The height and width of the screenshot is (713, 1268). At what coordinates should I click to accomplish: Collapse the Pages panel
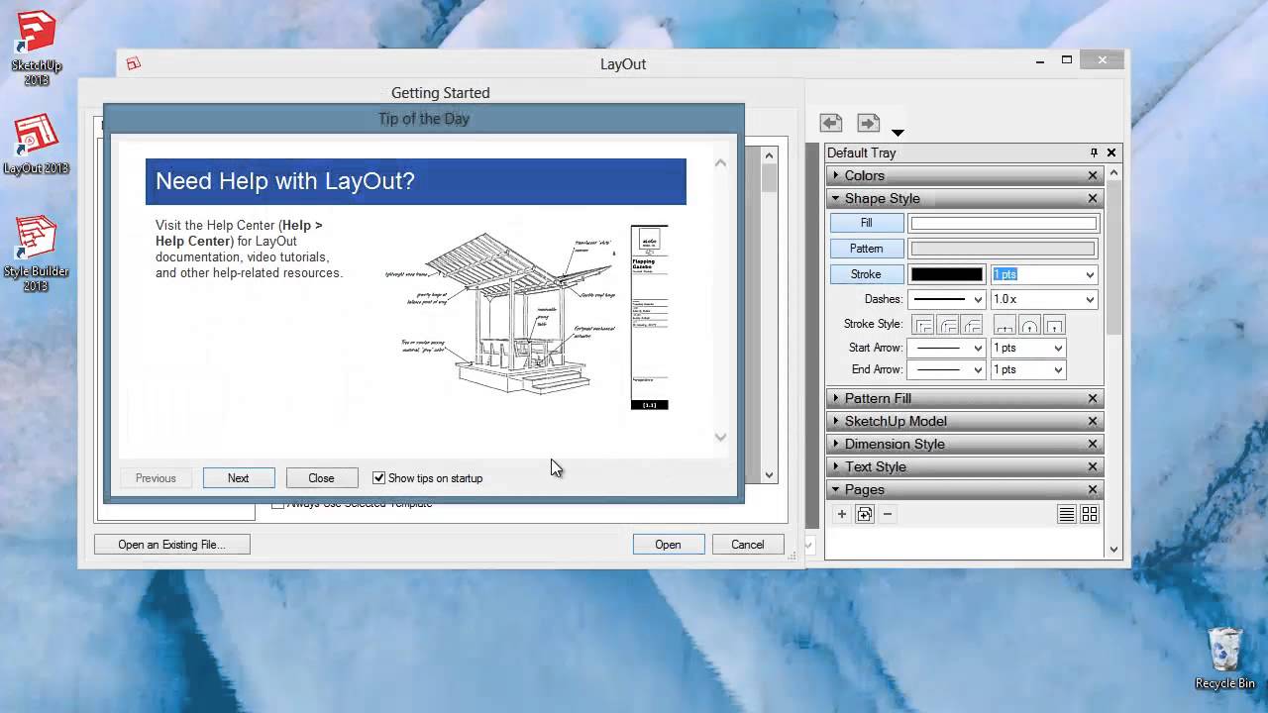[x=836, y=489]
